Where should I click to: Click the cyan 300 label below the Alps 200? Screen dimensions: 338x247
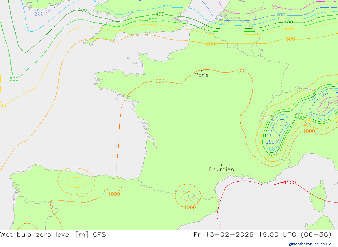pyautogui.click(x=270, y=149)
